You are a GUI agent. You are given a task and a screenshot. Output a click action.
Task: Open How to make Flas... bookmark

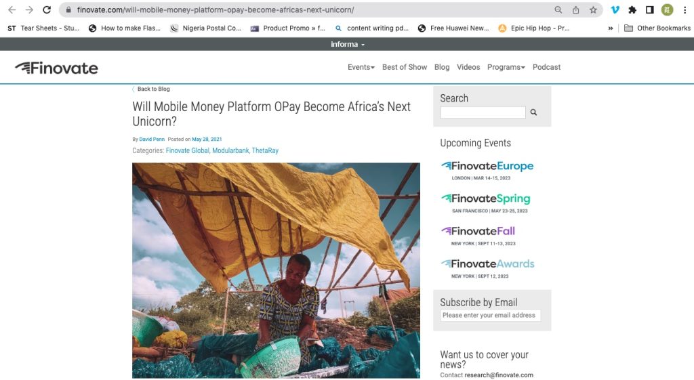click(x=125, y=28)
